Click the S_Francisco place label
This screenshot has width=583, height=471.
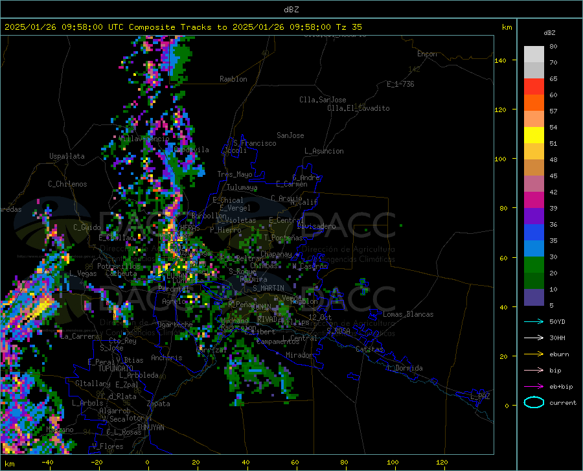pyautogui.click(x=255, y=143)
